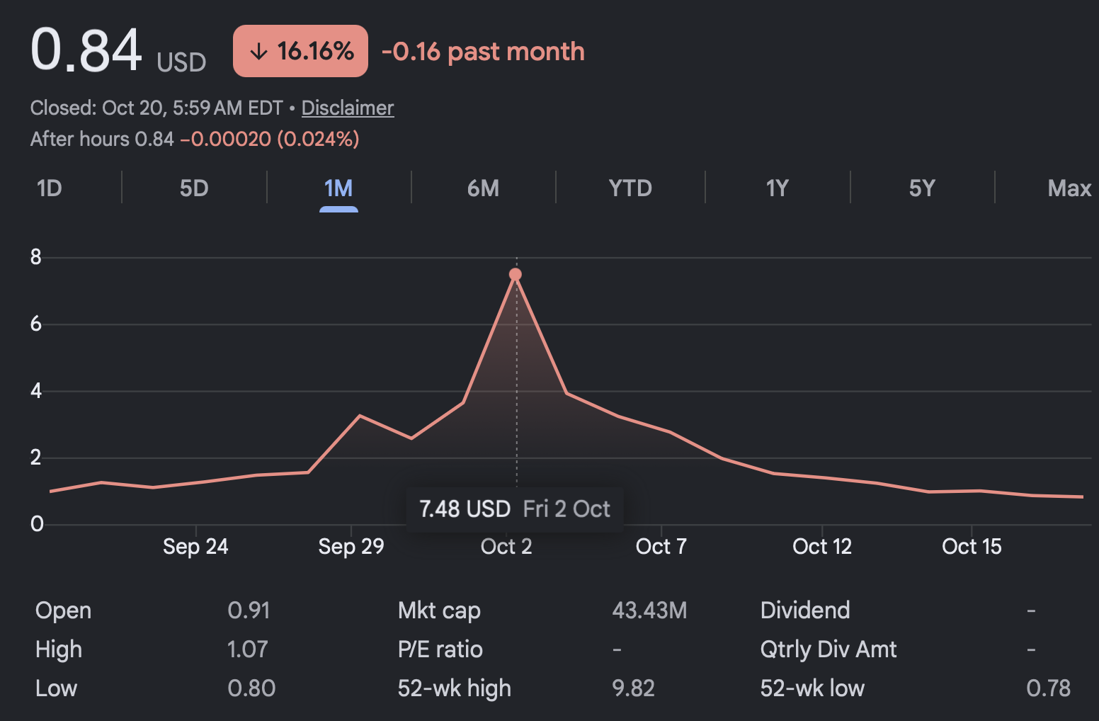Click the Mkt cap value 43.43M
This screenshot has width=1099, height=721.
649,610
